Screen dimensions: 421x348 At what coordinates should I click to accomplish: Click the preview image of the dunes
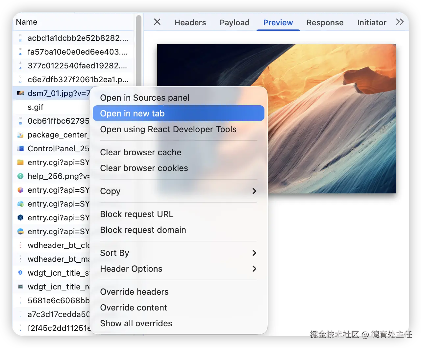point(332,118)
